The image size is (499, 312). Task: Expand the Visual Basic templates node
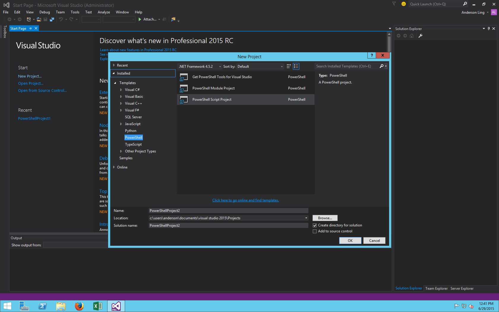click(x=121, y=97)
